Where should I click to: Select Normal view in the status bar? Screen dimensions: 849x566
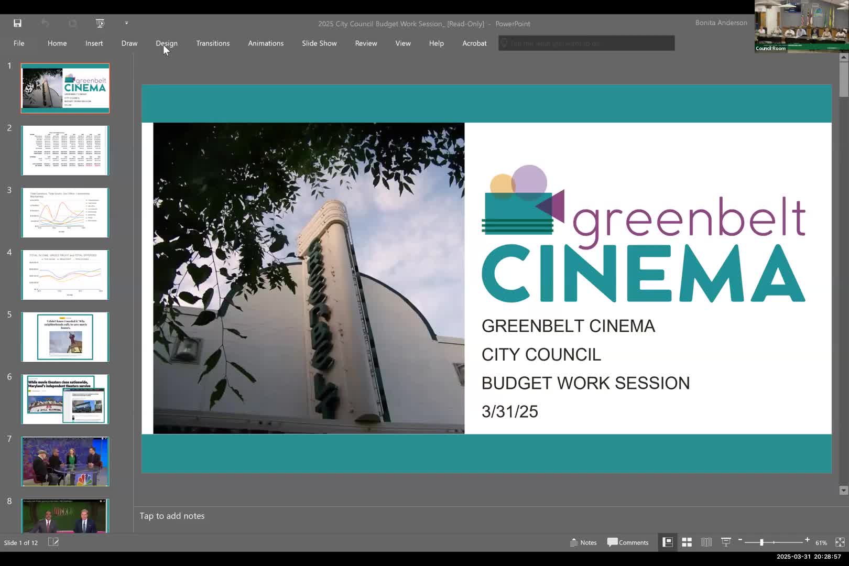[x=668, y=542]
